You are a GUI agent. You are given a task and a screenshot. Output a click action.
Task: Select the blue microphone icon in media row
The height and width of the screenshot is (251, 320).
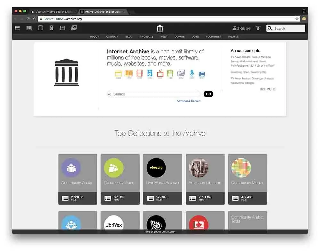tap(192, 73)
